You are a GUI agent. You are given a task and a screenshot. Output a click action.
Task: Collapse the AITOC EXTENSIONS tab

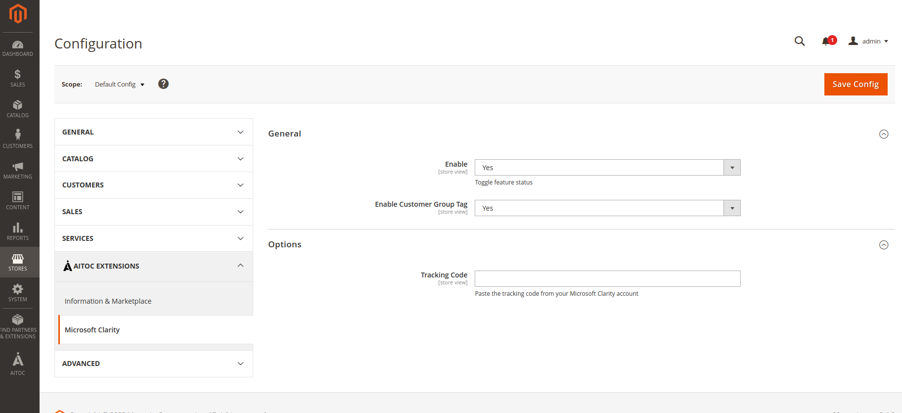154,266
